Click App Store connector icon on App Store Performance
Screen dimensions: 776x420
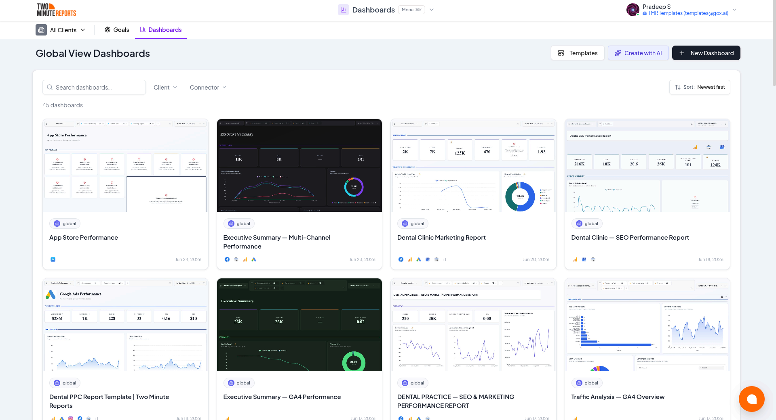pyautogui.click(x=53, y=259)
